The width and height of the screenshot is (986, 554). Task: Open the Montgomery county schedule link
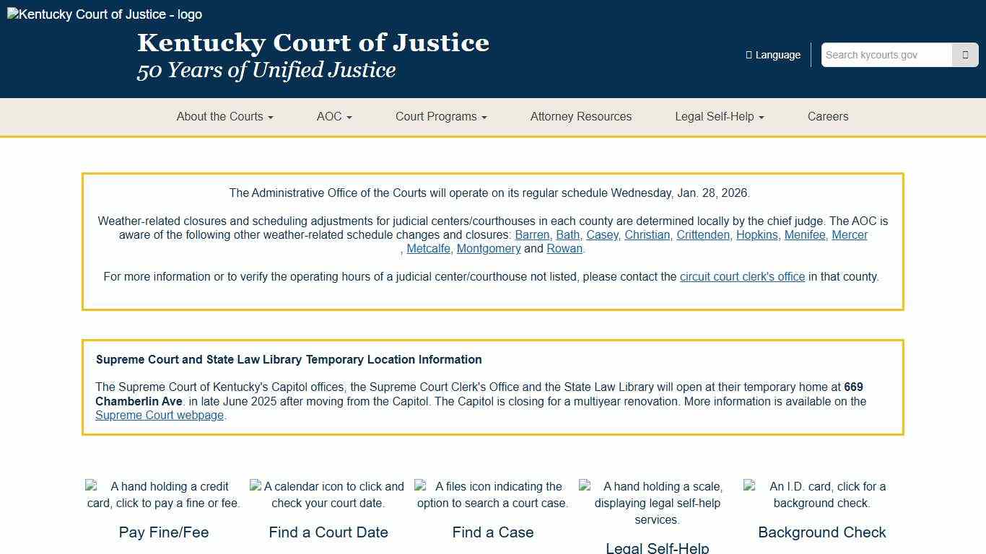[489, 248]
